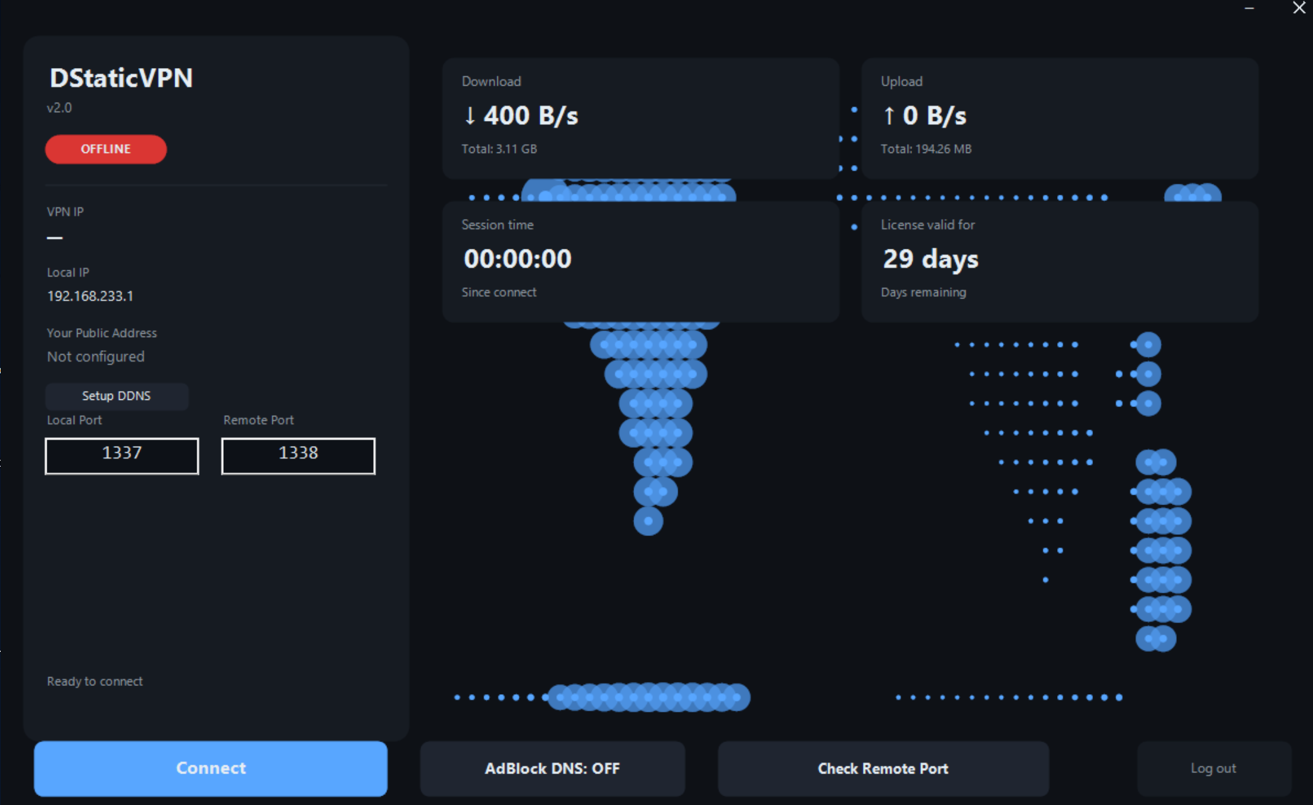The width and height of the screenshot is (1313, 805).
Task: Open Setup DDNS
Action: [117, 396]
